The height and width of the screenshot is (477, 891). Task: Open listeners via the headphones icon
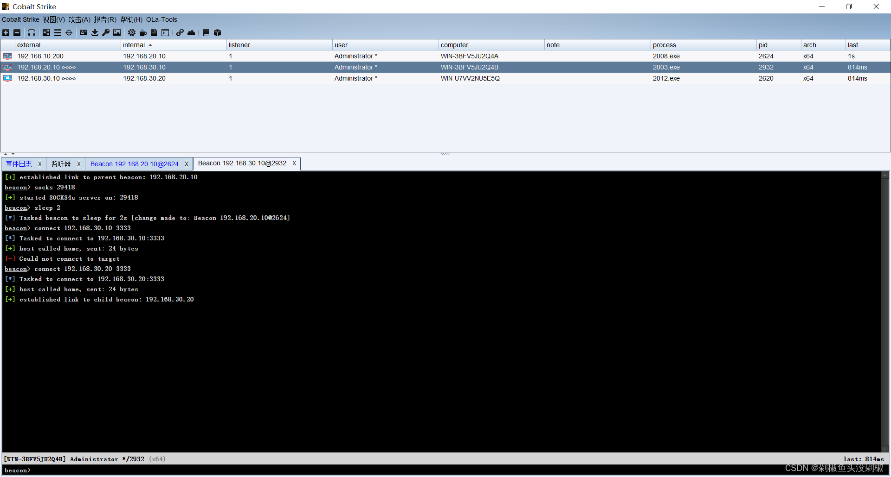tap(31, 32)
